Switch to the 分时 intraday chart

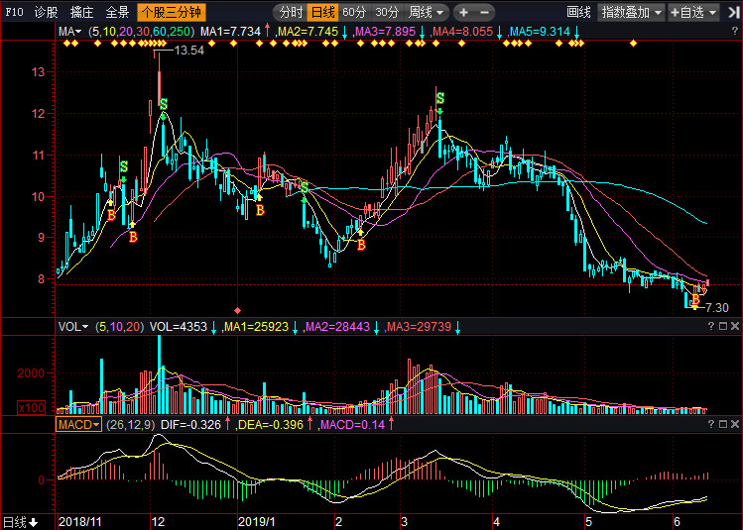291,12
